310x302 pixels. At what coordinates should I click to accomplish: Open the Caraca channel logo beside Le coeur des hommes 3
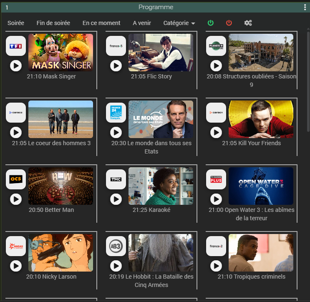[x=16, y=113]
